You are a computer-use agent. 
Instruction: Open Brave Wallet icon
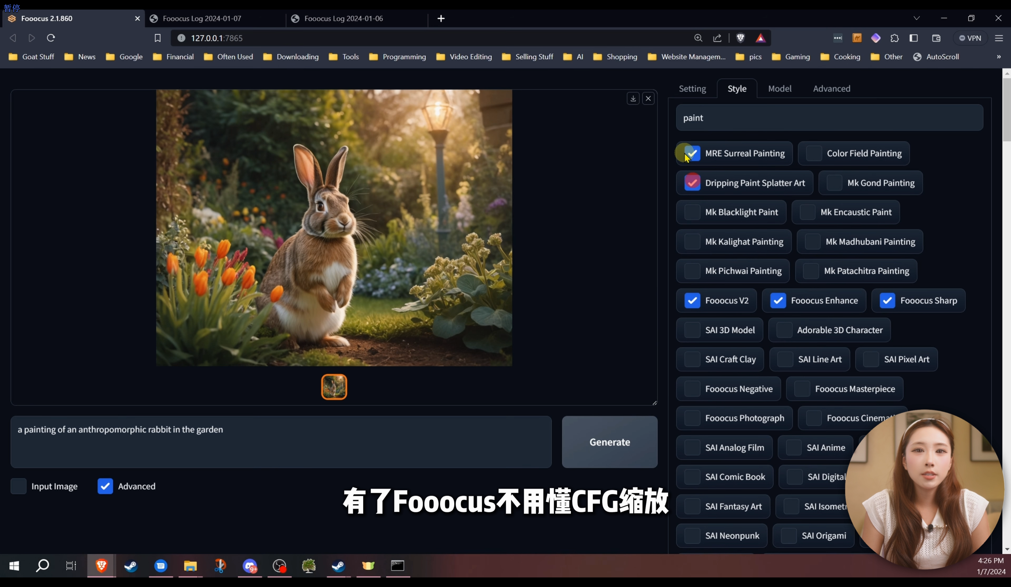coord(936,38)
